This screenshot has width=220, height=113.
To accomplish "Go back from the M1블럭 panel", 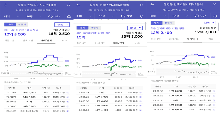I will 6,5.
